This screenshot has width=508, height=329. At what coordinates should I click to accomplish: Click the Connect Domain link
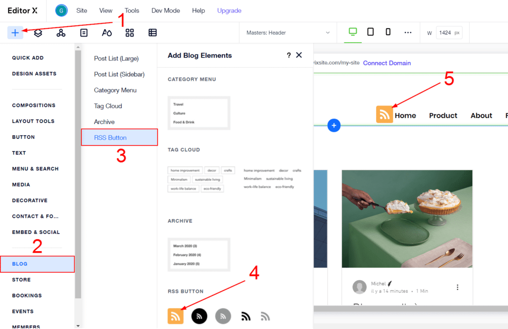(386, 63)
